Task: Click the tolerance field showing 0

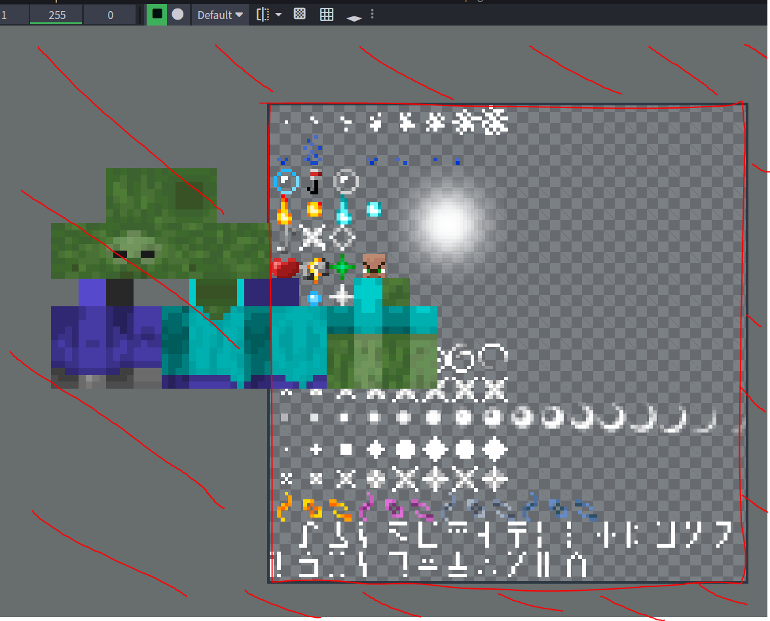Action: [109, 14]
